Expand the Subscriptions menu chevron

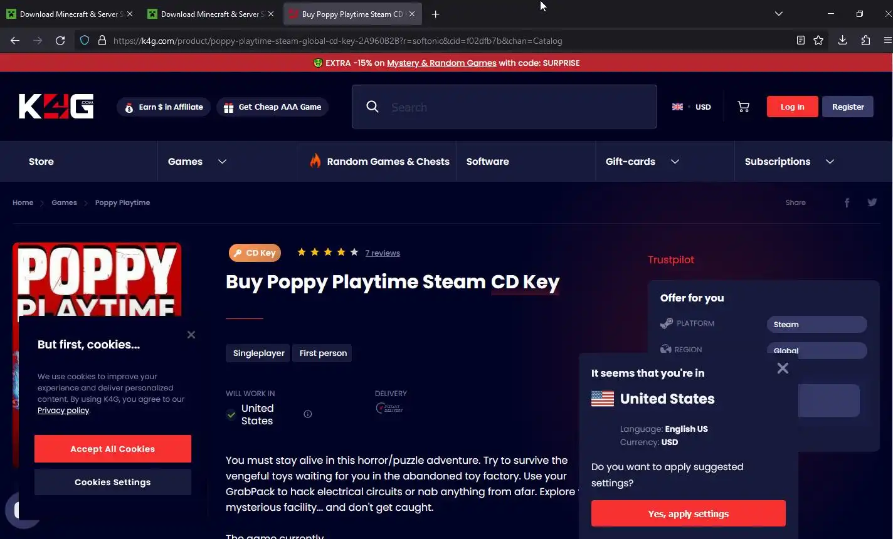[x=830, y=162]
